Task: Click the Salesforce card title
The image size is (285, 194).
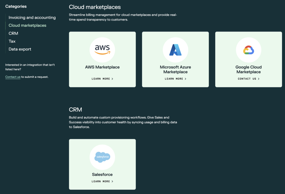Action: coord(102,175)
